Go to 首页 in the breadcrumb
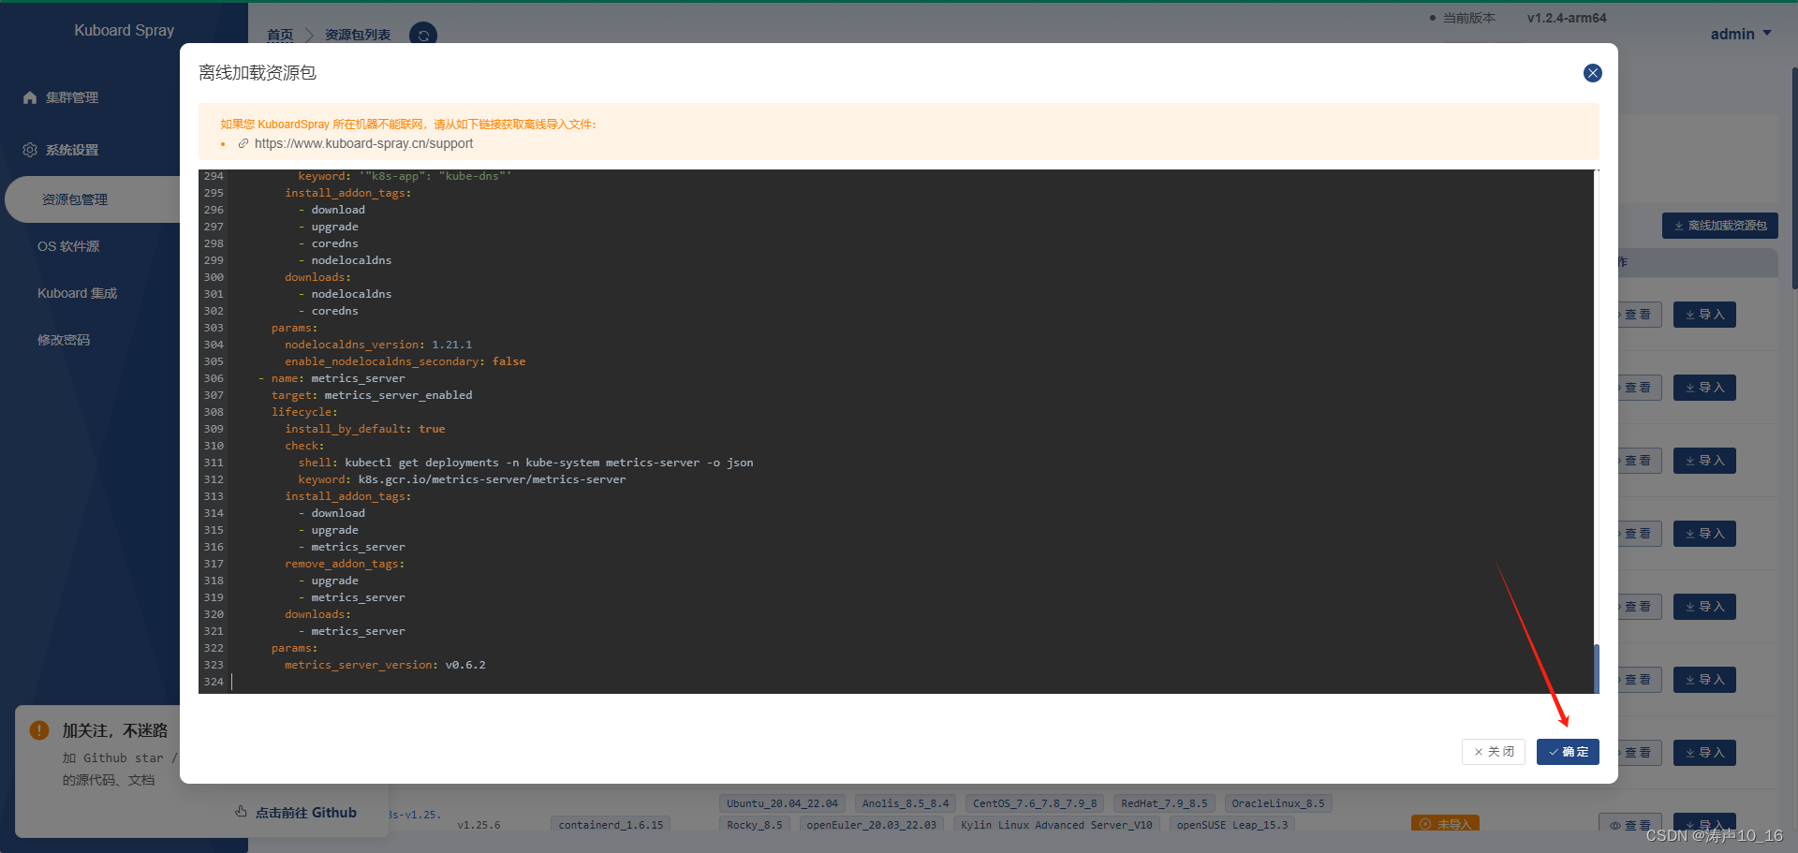 point(280,35)
